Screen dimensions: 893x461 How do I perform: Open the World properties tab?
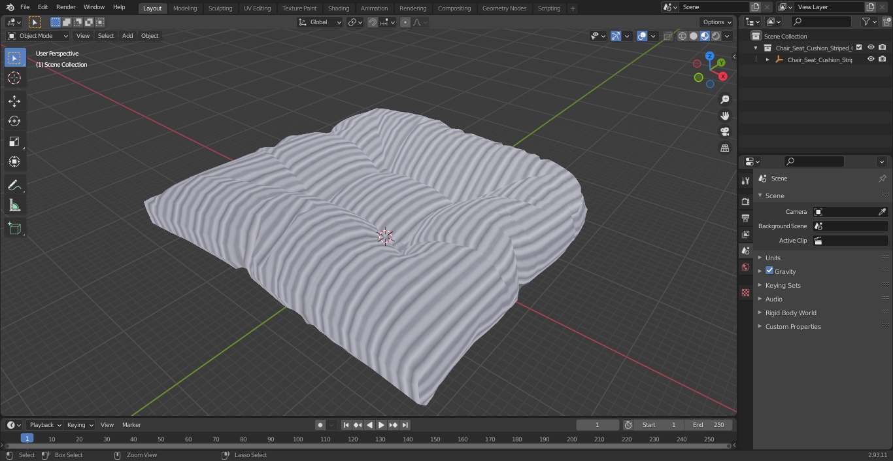click(x=745, y=267)
